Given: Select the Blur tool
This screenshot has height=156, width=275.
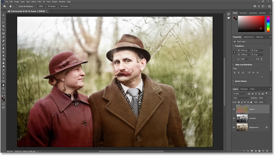Looking at the screenshot, I should tap(3, 63).
